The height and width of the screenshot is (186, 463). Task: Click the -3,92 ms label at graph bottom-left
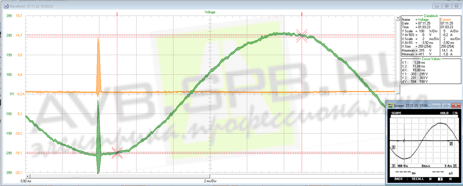[25, 181]
